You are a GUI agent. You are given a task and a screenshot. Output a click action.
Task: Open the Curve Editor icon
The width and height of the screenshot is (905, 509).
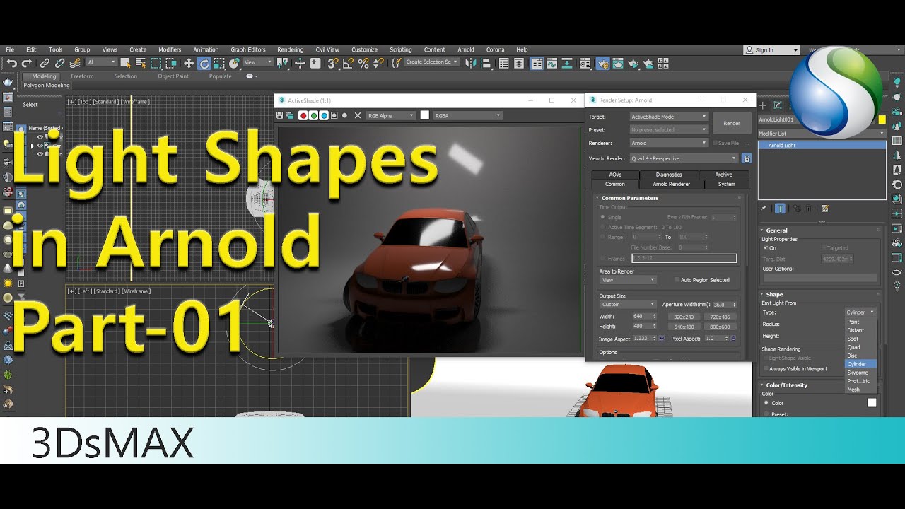pyautogui.click(x=551, y=64)
